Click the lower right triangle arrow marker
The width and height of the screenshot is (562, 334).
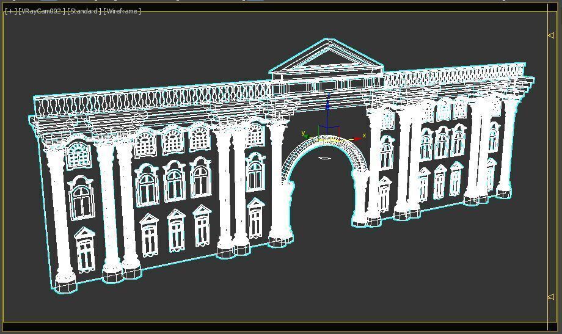coord(551,297)
